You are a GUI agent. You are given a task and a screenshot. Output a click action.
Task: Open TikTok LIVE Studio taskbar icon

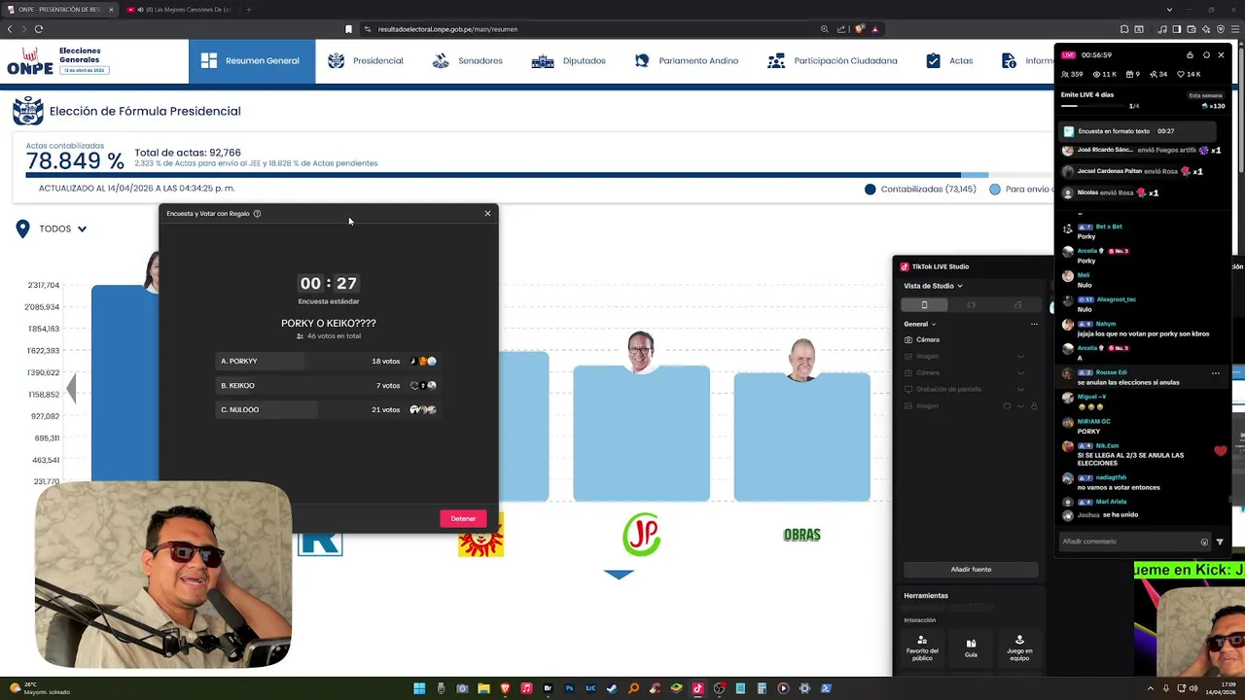coord(697,688)
